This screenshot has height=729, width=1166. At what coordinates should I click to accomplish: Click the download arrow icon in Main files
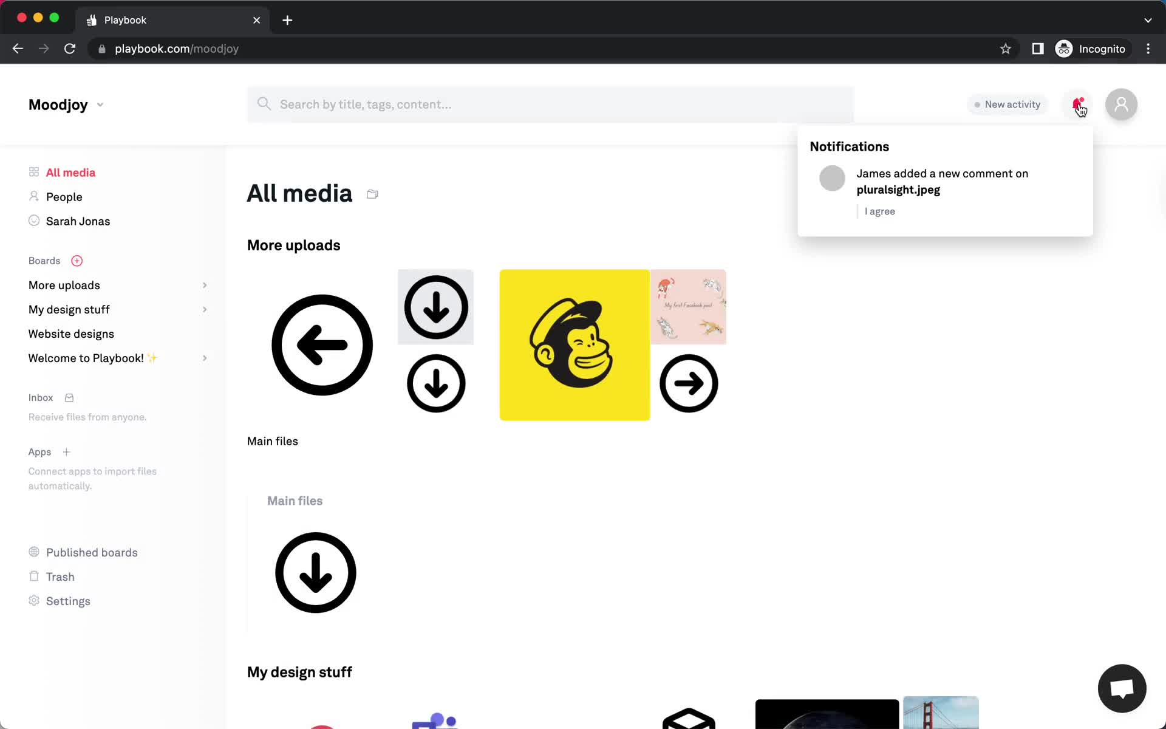tap(315, 572)
